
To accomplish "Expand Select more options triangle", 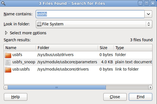I will (6, 33).
